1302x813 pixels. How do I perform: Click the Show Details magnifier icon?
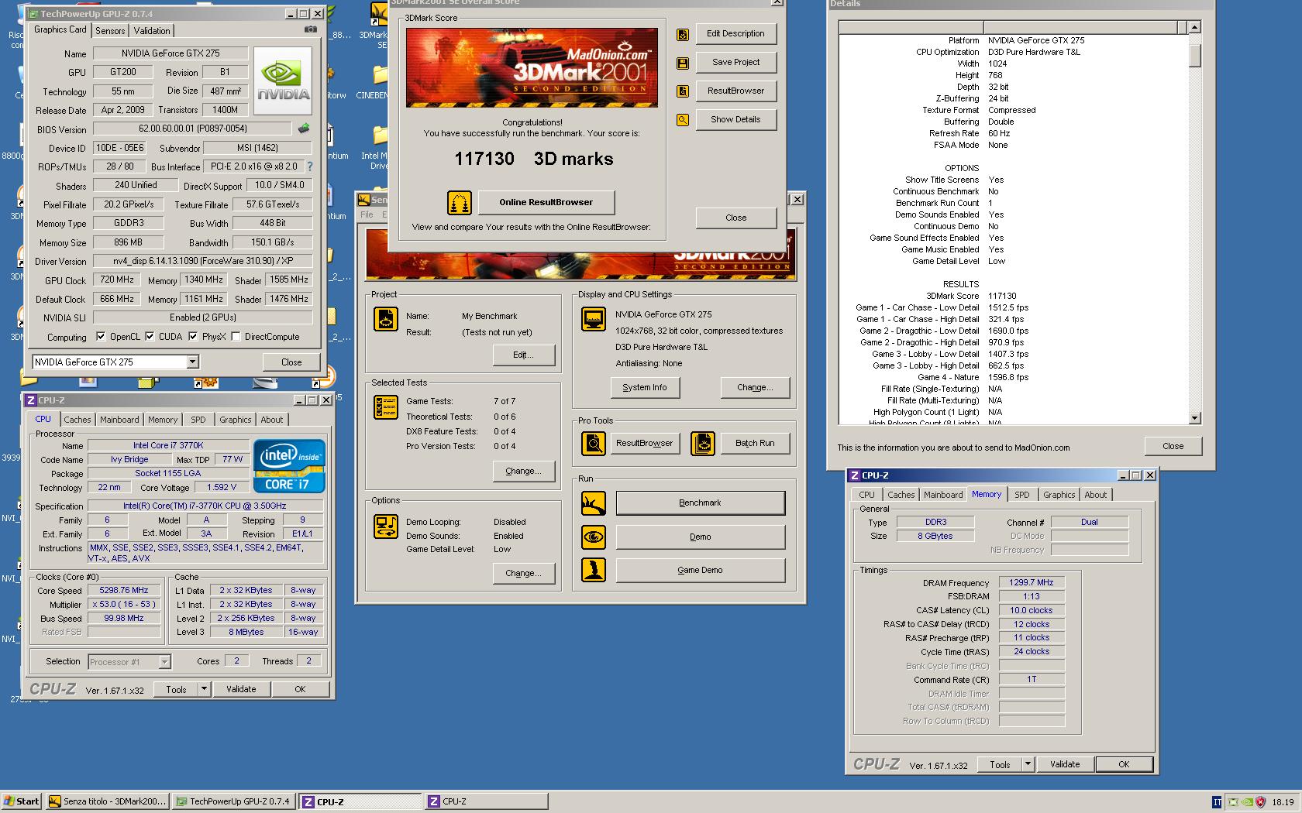click(683, 120)
